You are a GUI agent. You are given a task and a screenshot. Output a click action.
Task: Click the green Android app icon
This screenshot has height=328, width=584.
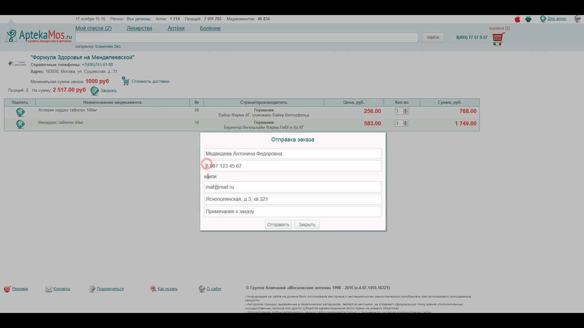coord(528,19)
